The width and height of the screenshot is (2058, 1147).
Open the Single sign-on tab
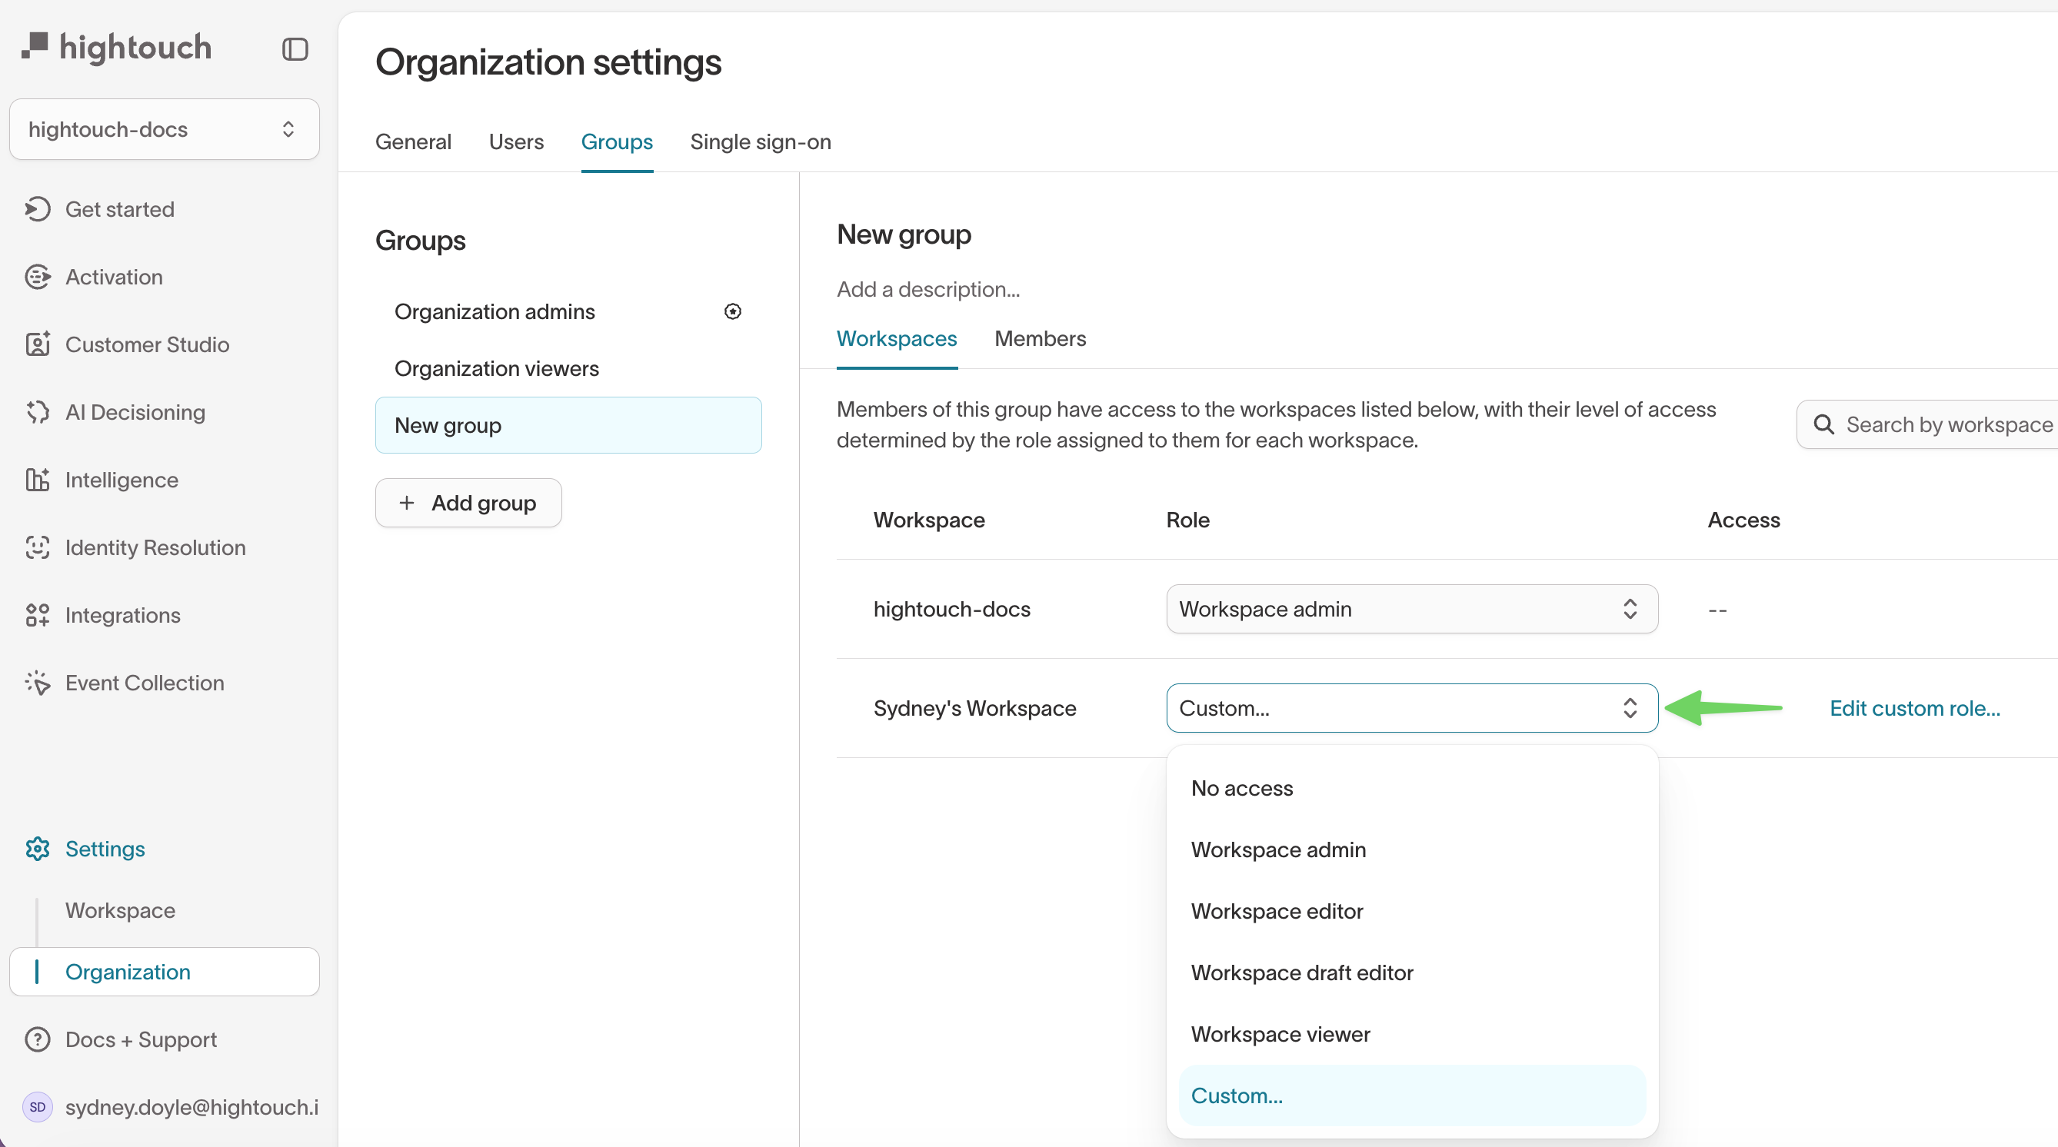[760, 141]
